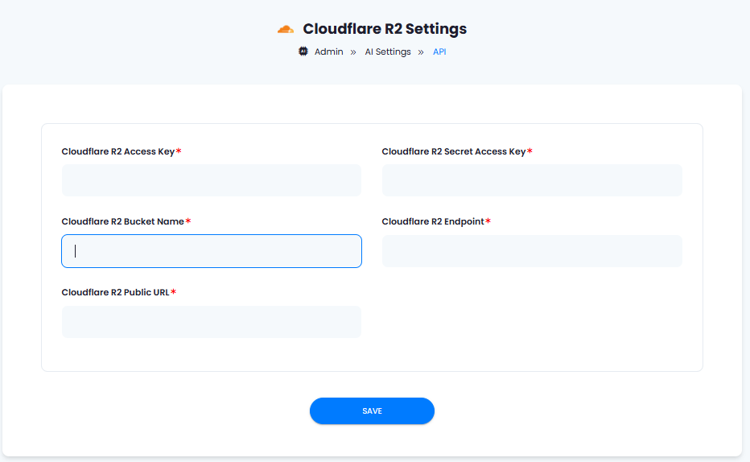Open the AI Settings breadcrumb
The width and height of the screenshot is (750, 462).
click(x=388, y=52)
